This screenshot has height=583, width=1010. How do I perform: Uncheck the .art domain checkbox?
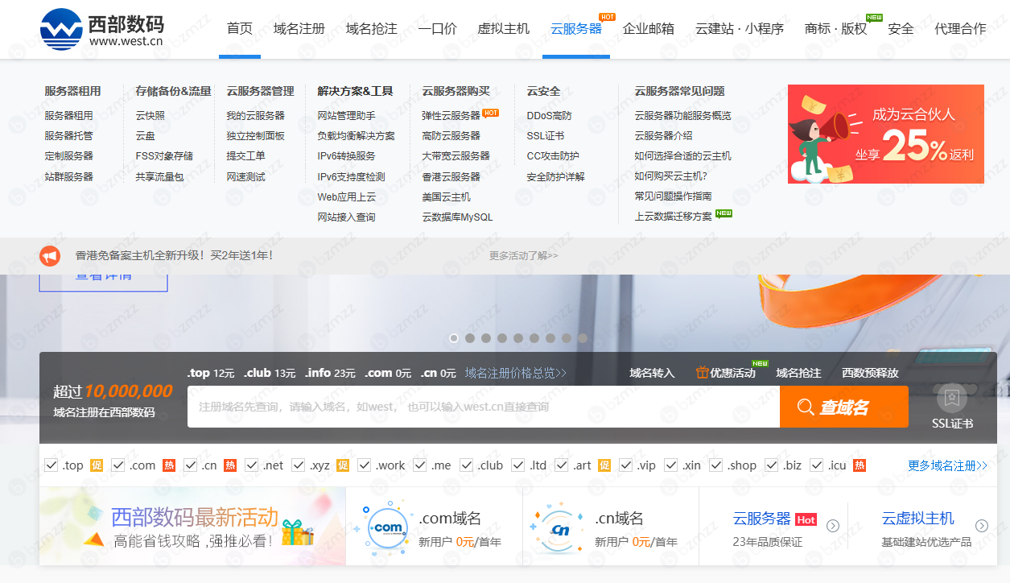tap(561, 465)
